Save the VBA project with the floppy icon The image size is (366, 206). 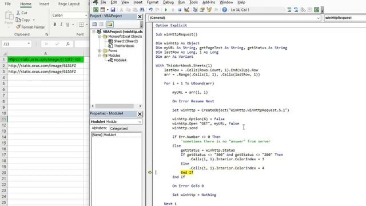pyautogui.click(x=113, y=10)
